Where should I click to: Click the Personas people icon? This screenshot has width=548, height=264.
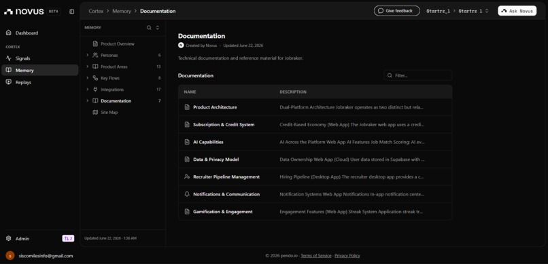click(x=95, y=55)
